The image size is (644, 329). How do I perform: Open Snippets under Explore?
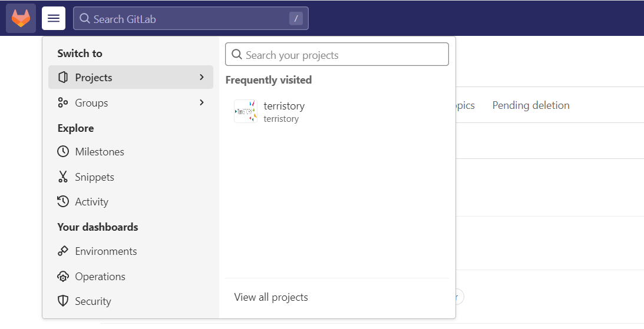click(x=131, y=177)
